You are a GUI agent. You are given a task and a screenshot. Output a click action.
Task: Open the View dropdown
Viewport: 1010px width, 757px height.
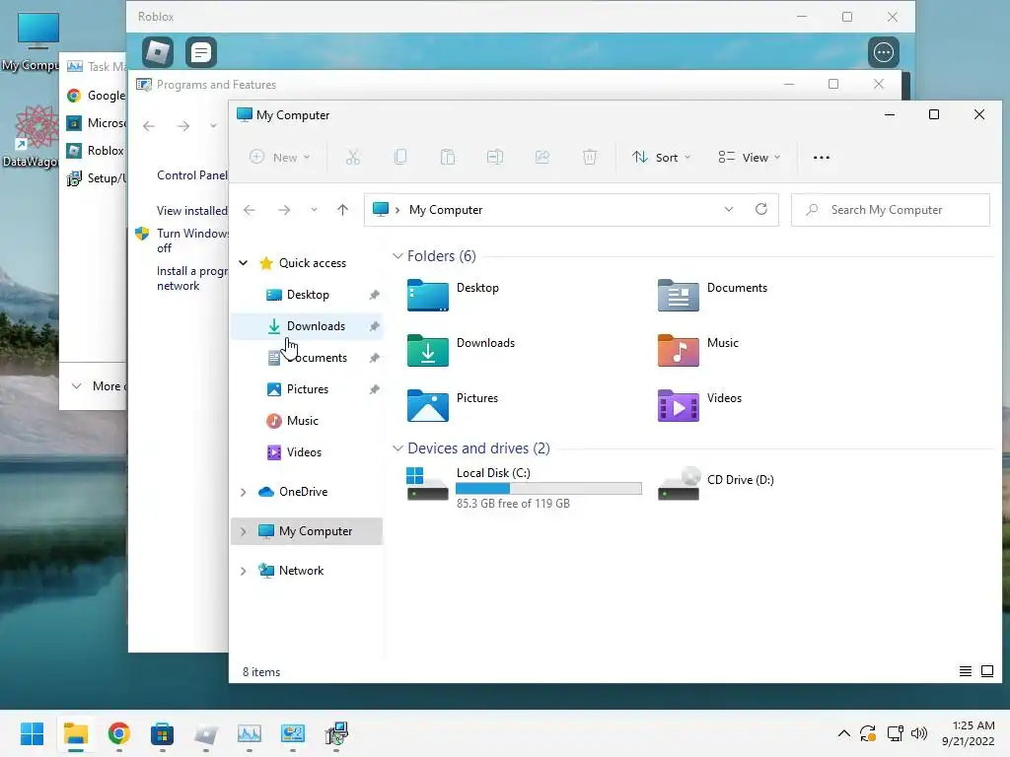[750, 157]
